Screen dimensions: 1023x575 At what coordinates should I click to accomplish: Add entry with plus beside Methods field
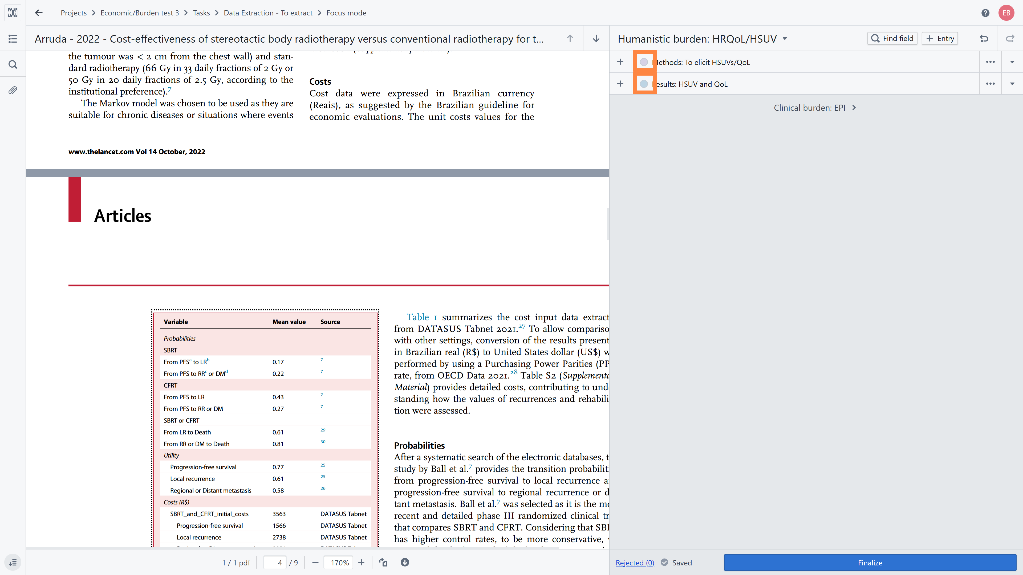(x=620, y=62)
